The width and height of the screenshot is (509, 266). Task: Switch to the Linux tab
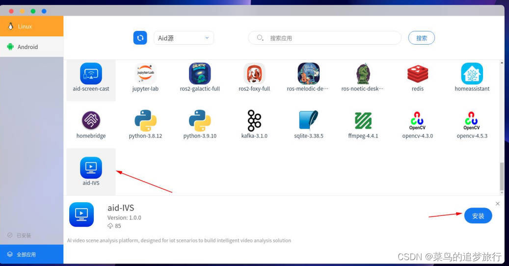32,27
